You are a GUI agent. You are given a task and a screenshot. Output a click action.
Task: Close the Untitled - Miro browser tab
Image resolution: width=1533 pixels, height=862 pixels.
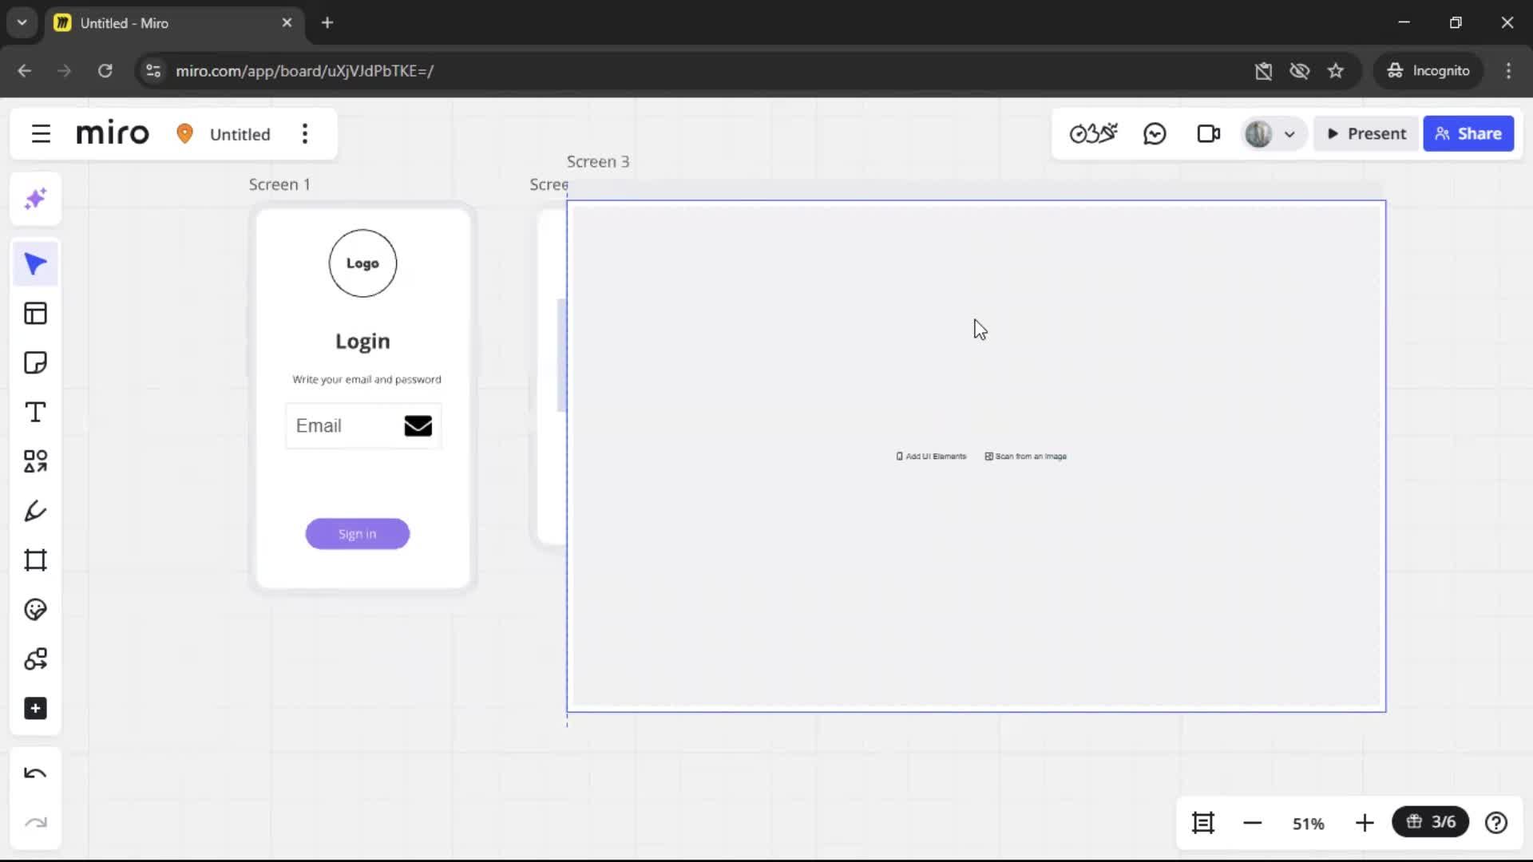pyautogui.click(x=287, y=22)
